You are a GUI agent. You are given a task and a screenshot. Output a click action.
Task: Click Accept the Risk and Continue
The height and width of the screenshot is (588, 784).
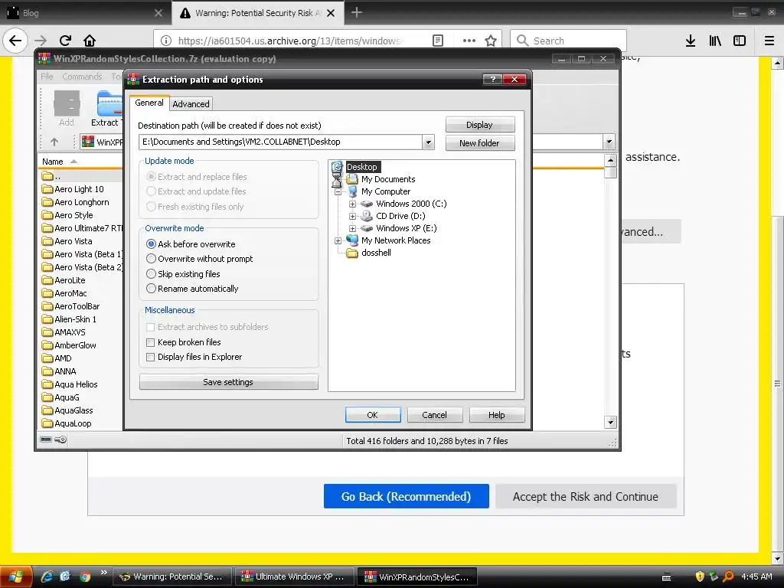(586, 496)
